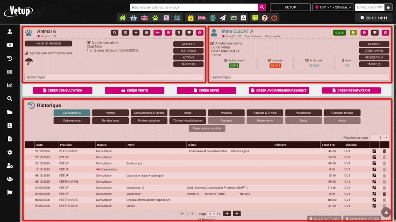The image size is (396, 222).
Task: Open the hospitalisation bed icon in toolbar
Action: (201, 18)
